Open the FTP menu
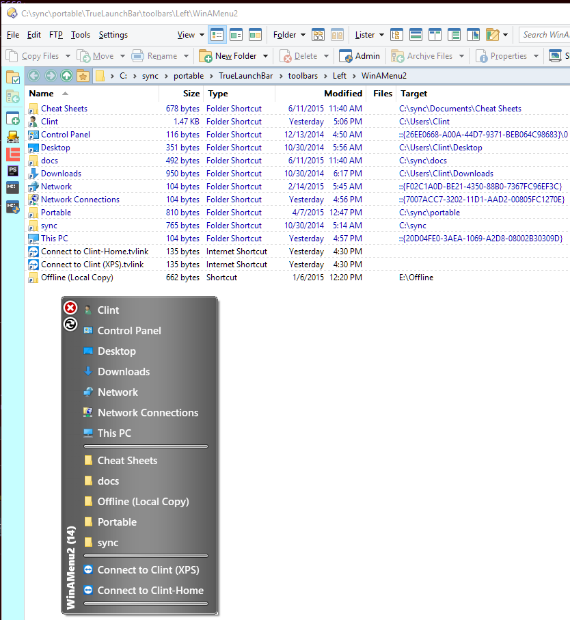This screenshot has width=570, height=620. (56, 35)
